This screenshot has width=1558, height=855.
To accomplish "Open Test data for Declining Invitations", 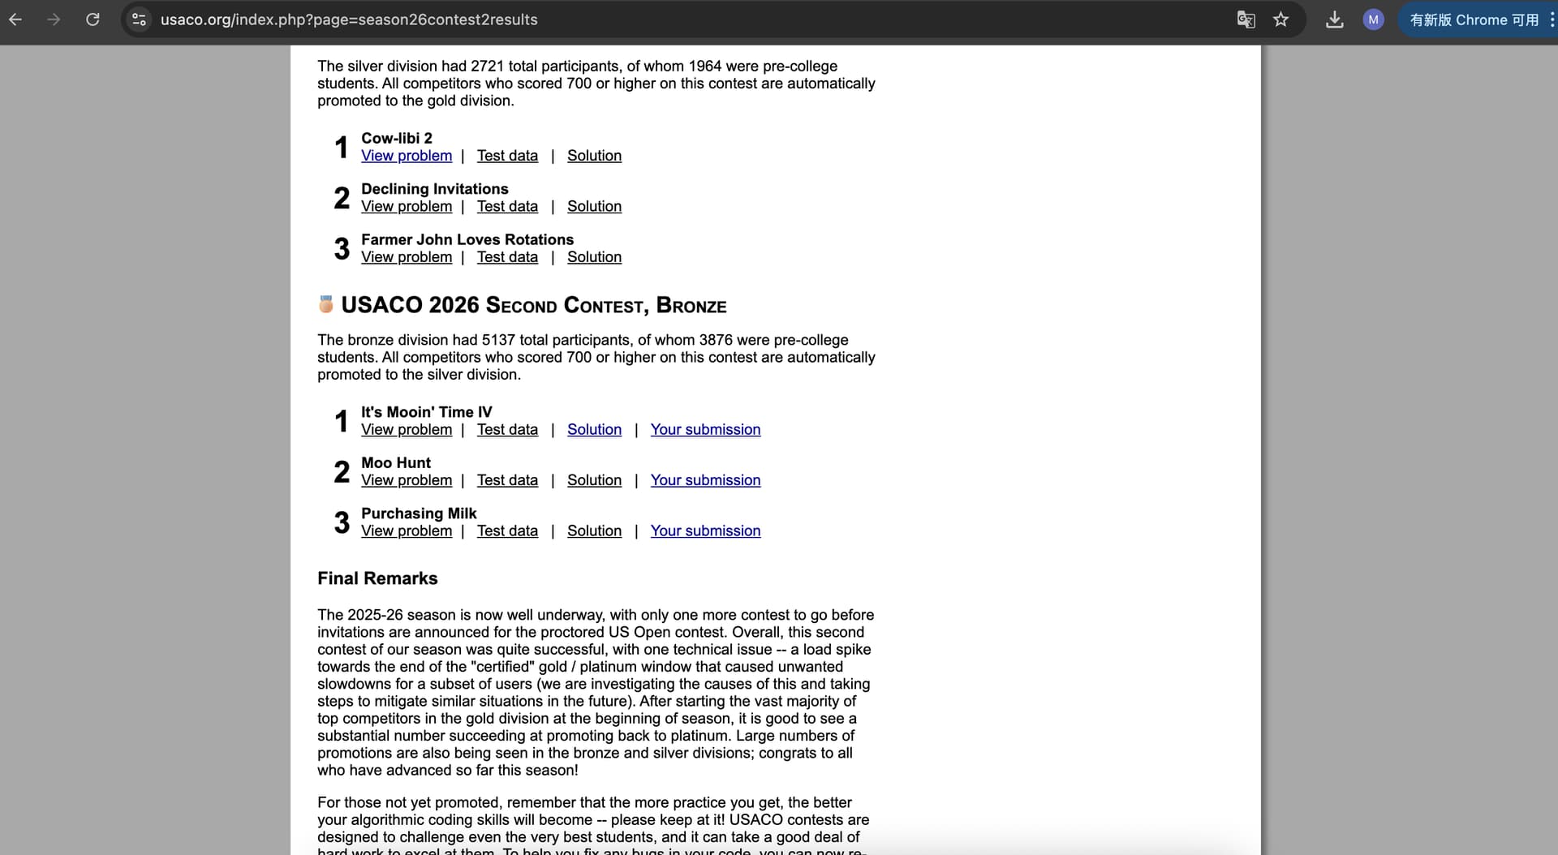I will coord(507,207).
